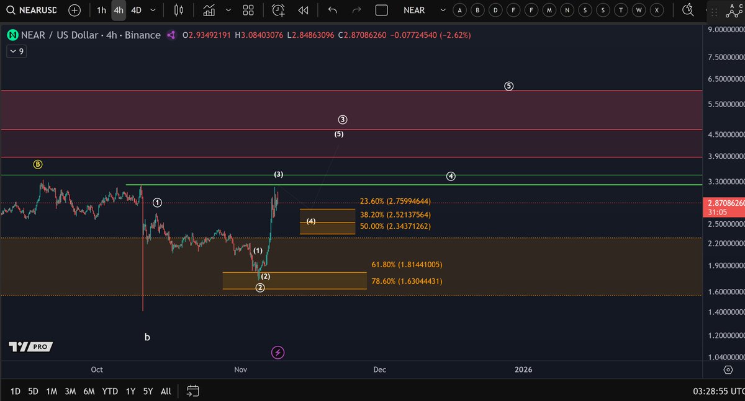The width and height of the screenshot is (745, 401).
Task: Expand the timeframe interval dropdown chevron
Action: click(152, 11)
